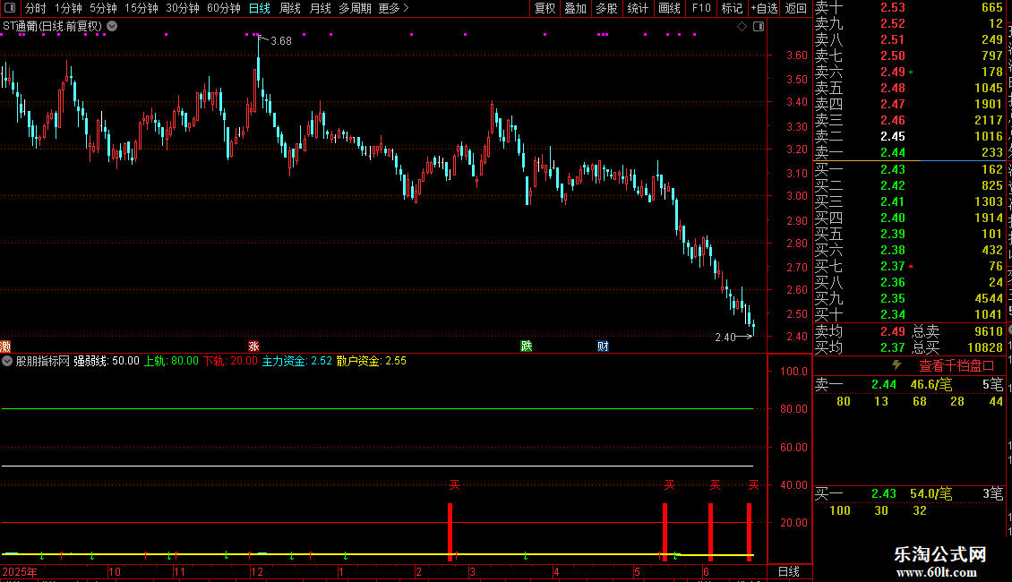Click the 2.40 low price label

click(725, 337)
